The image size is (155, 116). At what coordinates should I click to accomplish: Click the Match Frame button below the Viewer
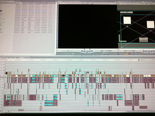pyautogui.click(x=62, y=54)
